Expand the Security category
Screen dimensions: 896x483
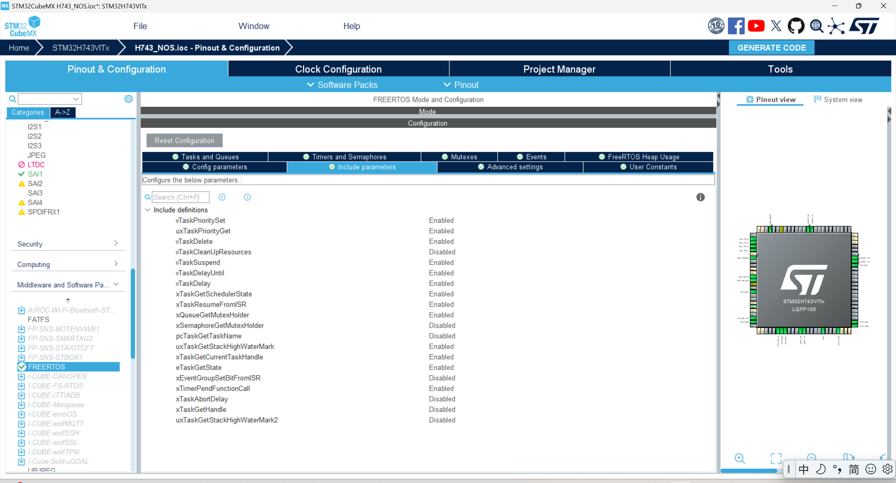coord(68,244)
